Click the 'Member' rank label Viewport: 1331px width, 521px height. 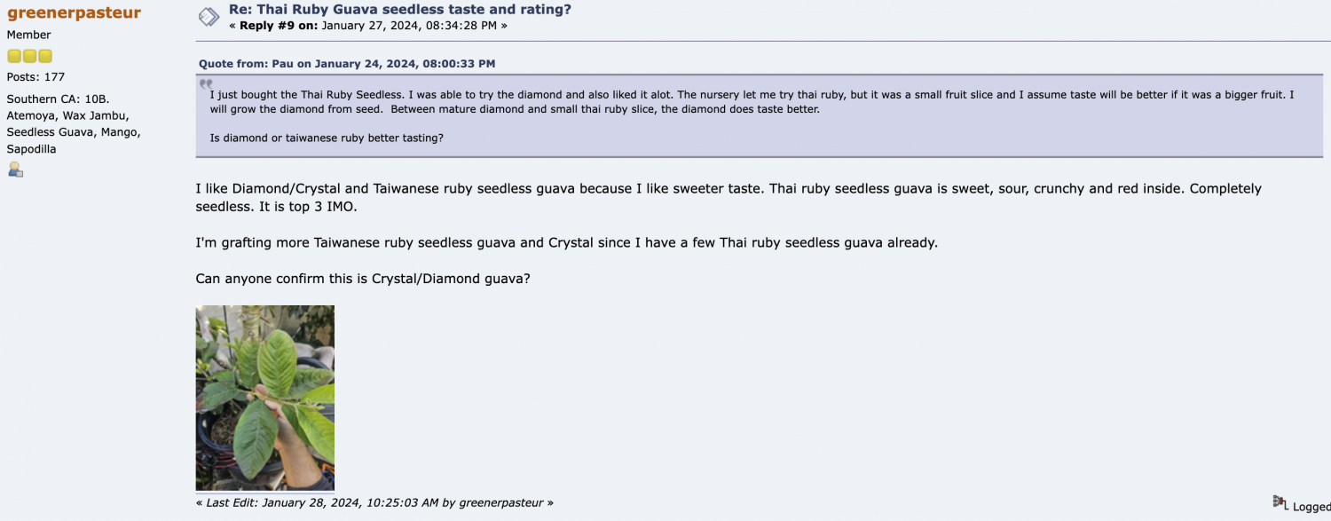click(29, 35)
